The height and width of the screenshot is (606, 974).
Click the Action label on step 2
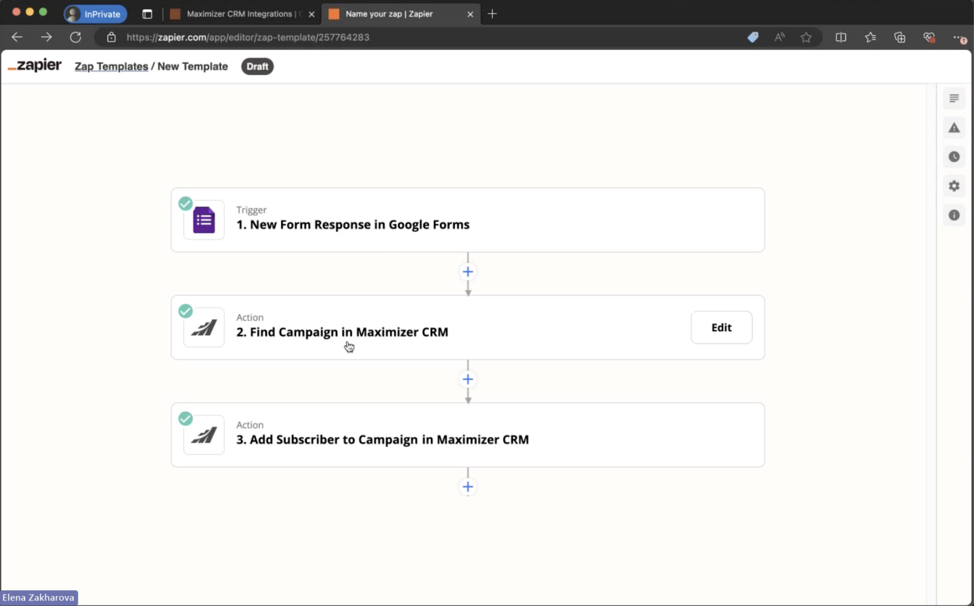click(x=250, y=318)
